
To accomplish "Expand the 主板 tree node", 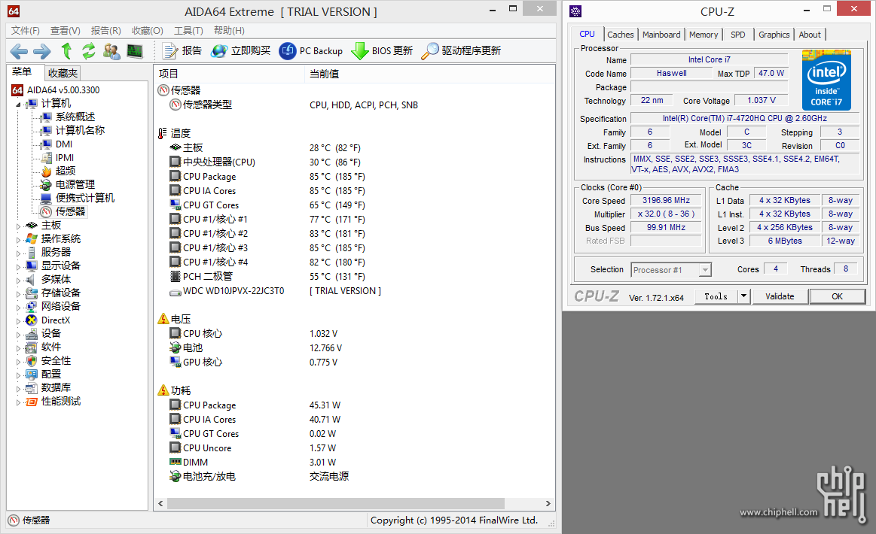I will click(x=18, y=226).
